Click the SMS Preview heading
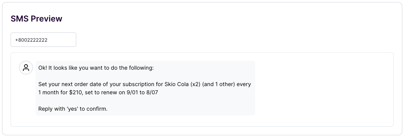This screenshot has height=138, width=405. [x=36, y=18]
